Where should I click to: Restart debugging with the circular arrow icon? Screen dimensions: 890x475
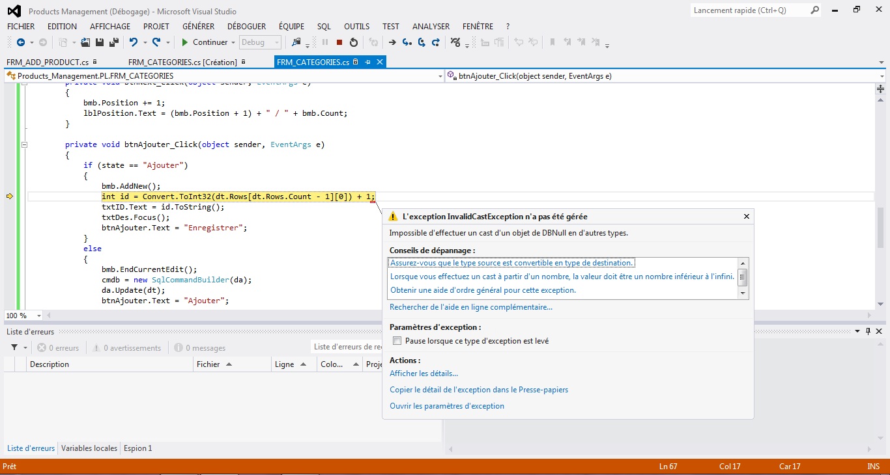(x=353, y=42)
